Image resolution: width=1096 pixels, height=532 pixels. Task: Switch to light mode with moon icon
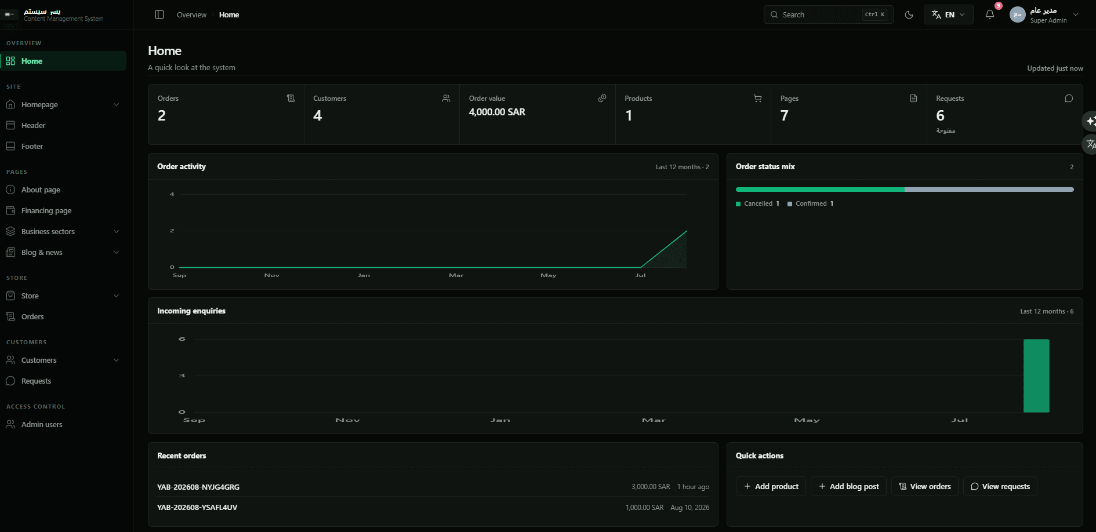(x=909, y=14)
